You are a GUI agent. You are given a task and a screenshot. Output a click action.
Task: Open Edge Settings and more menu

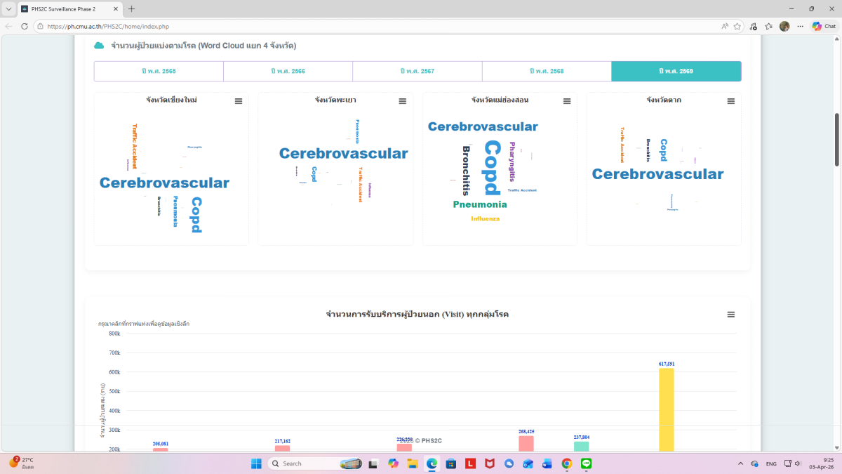point(798,26)
